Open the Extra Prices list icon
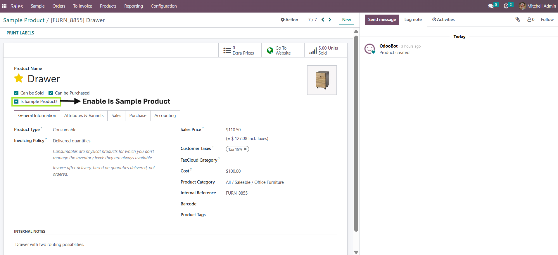The height and width of the screenshot is (255, 558). point(227,50)
